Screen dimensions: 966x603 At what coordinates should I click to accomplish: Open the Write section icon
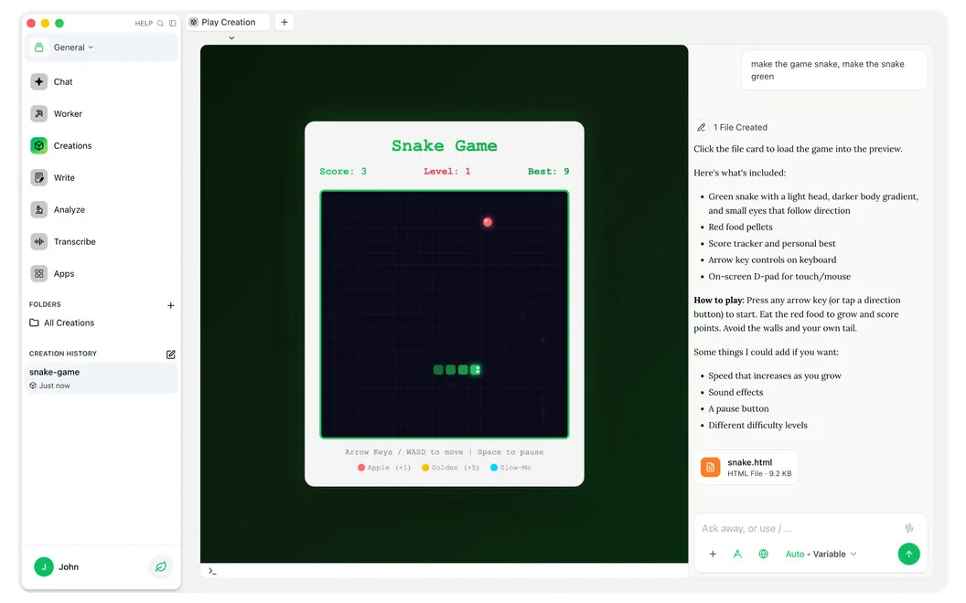pos(38,177)
